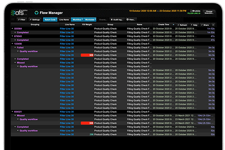Collapse batch 654321 group

tap(12, 112)
